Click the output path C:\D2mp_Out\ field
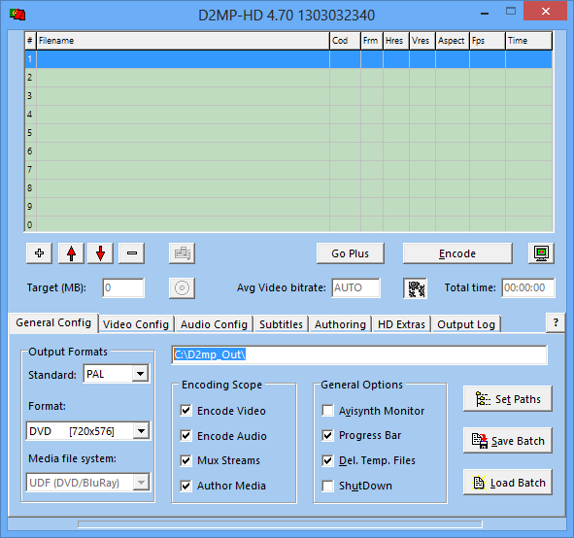574x538 pixels. (359, 354)
